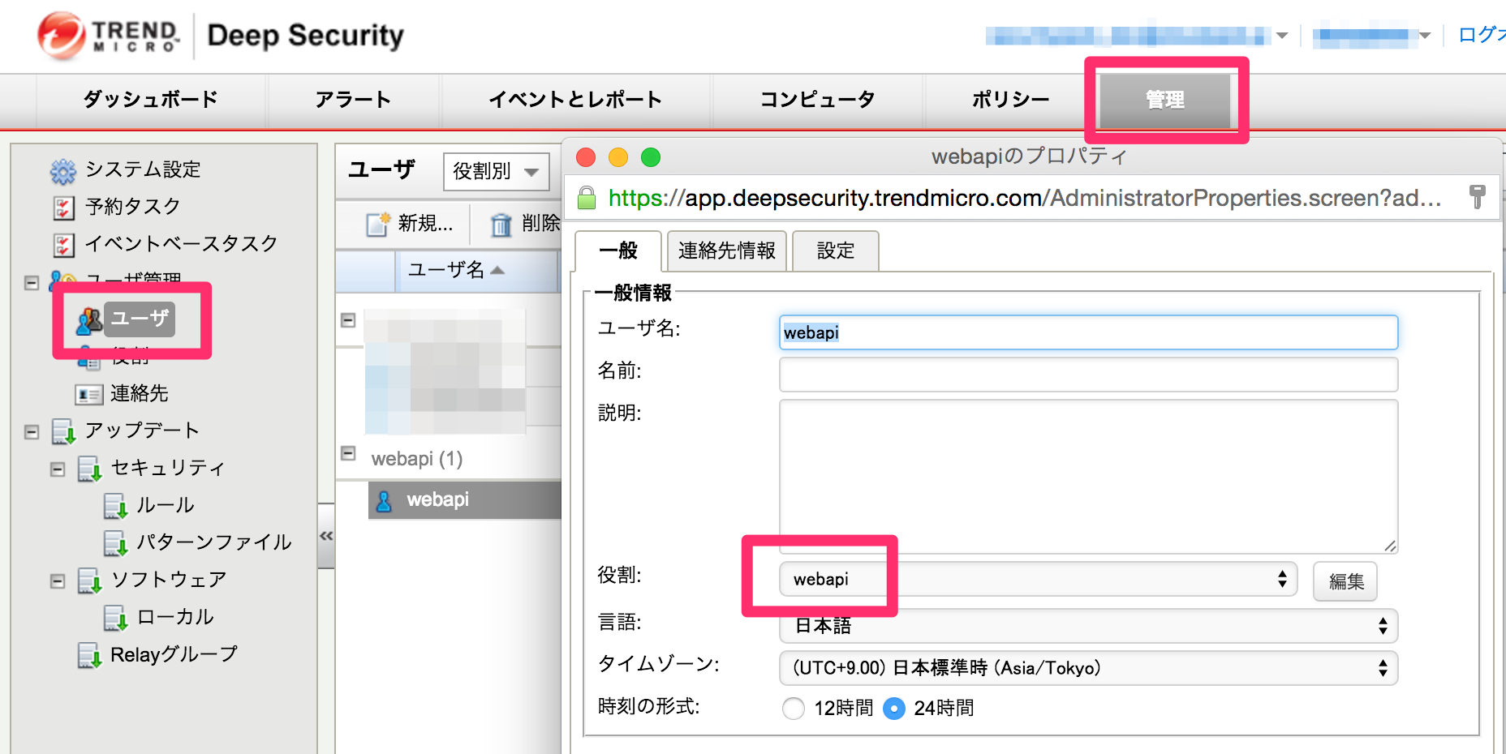Switch to the 連絡先情報 tab

pos(727,251)
